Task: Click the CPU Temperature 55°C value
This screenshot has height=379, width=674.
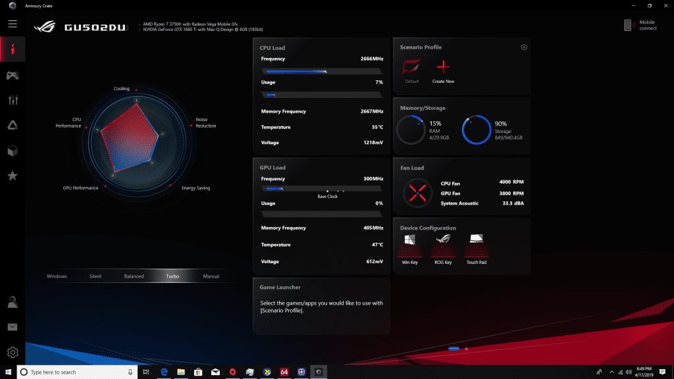Action: pyautogui.click(x=377, y=127)
